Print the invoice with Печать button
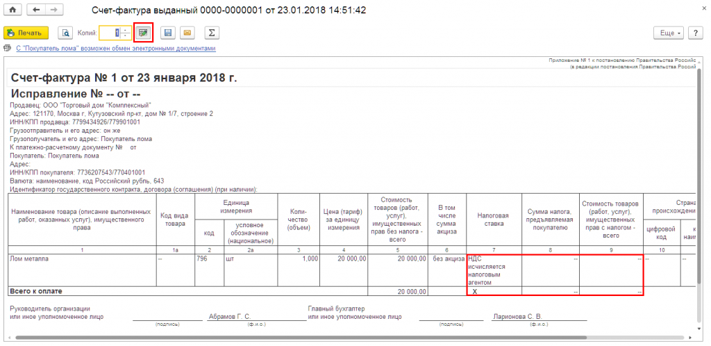Image resolution: width=711 pixels, height=346 pixels. click(x=26, y=33)
